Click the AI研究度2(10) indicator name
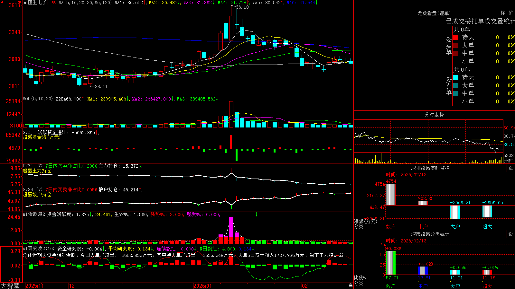This screenshot has height=289, width=515. (x=39, y=249)
